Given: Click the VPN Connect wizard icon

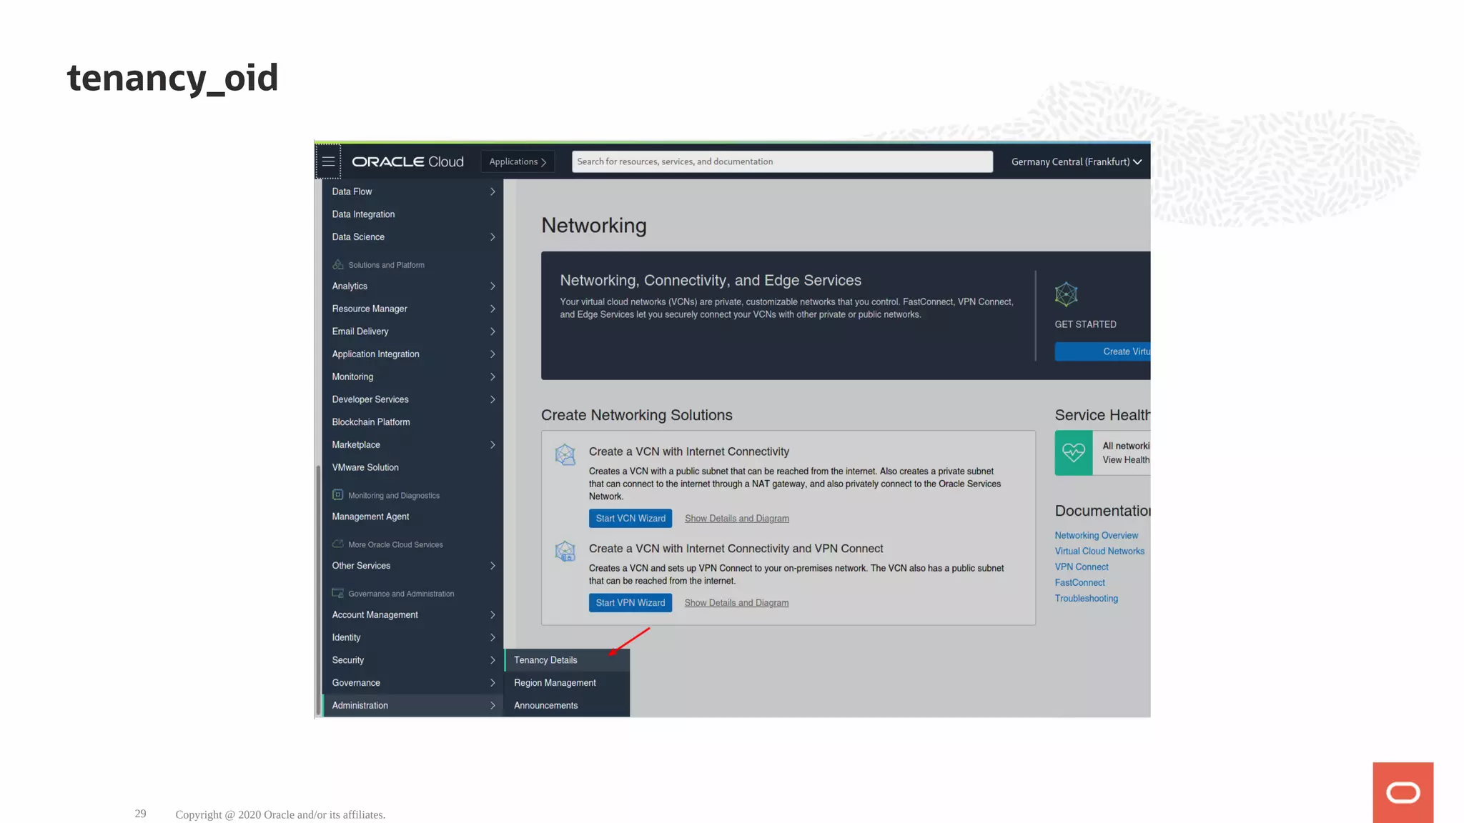Looking at the screenshot, I should pos(565,551).
